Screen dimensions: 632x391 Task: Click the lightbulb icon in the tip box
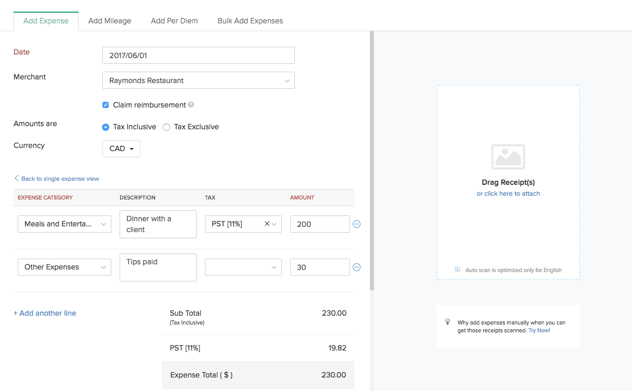tap(448, 322)
